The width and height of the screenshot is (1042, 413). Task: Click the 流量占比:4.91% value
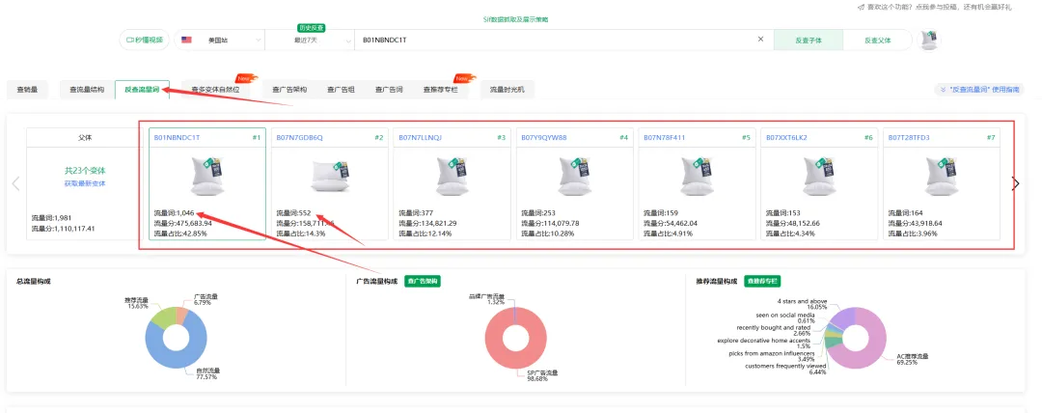click(x=669, y=234)
